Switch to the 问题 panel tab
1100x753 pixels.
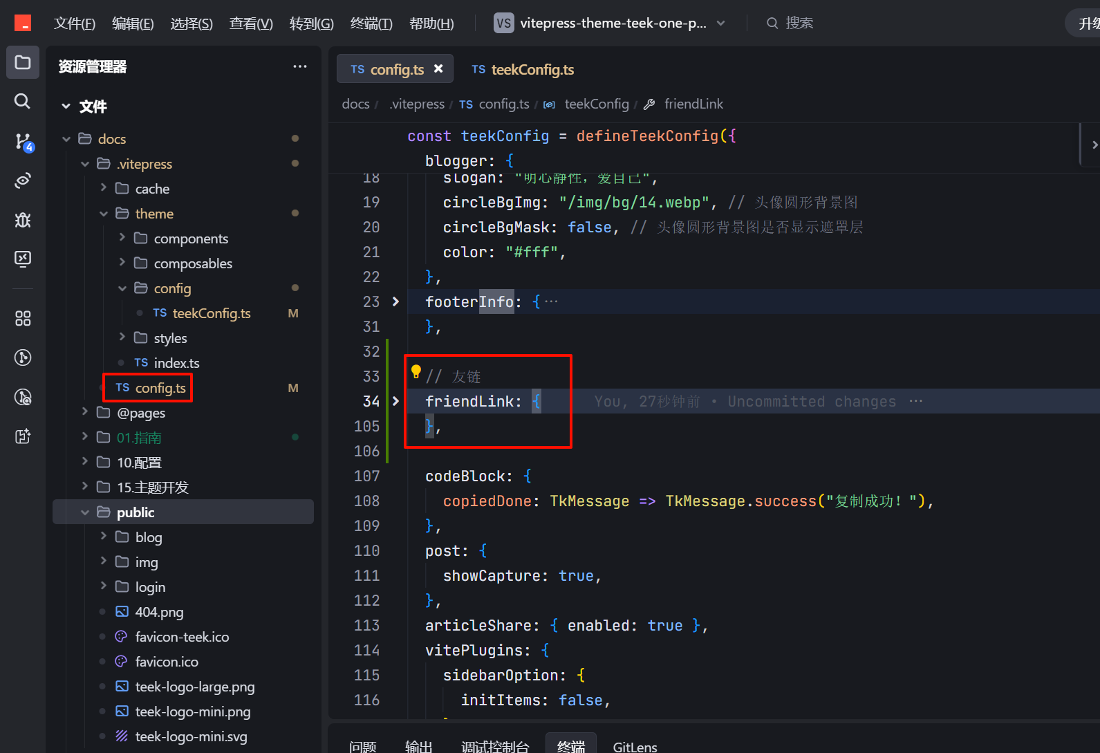click(363, 746)
